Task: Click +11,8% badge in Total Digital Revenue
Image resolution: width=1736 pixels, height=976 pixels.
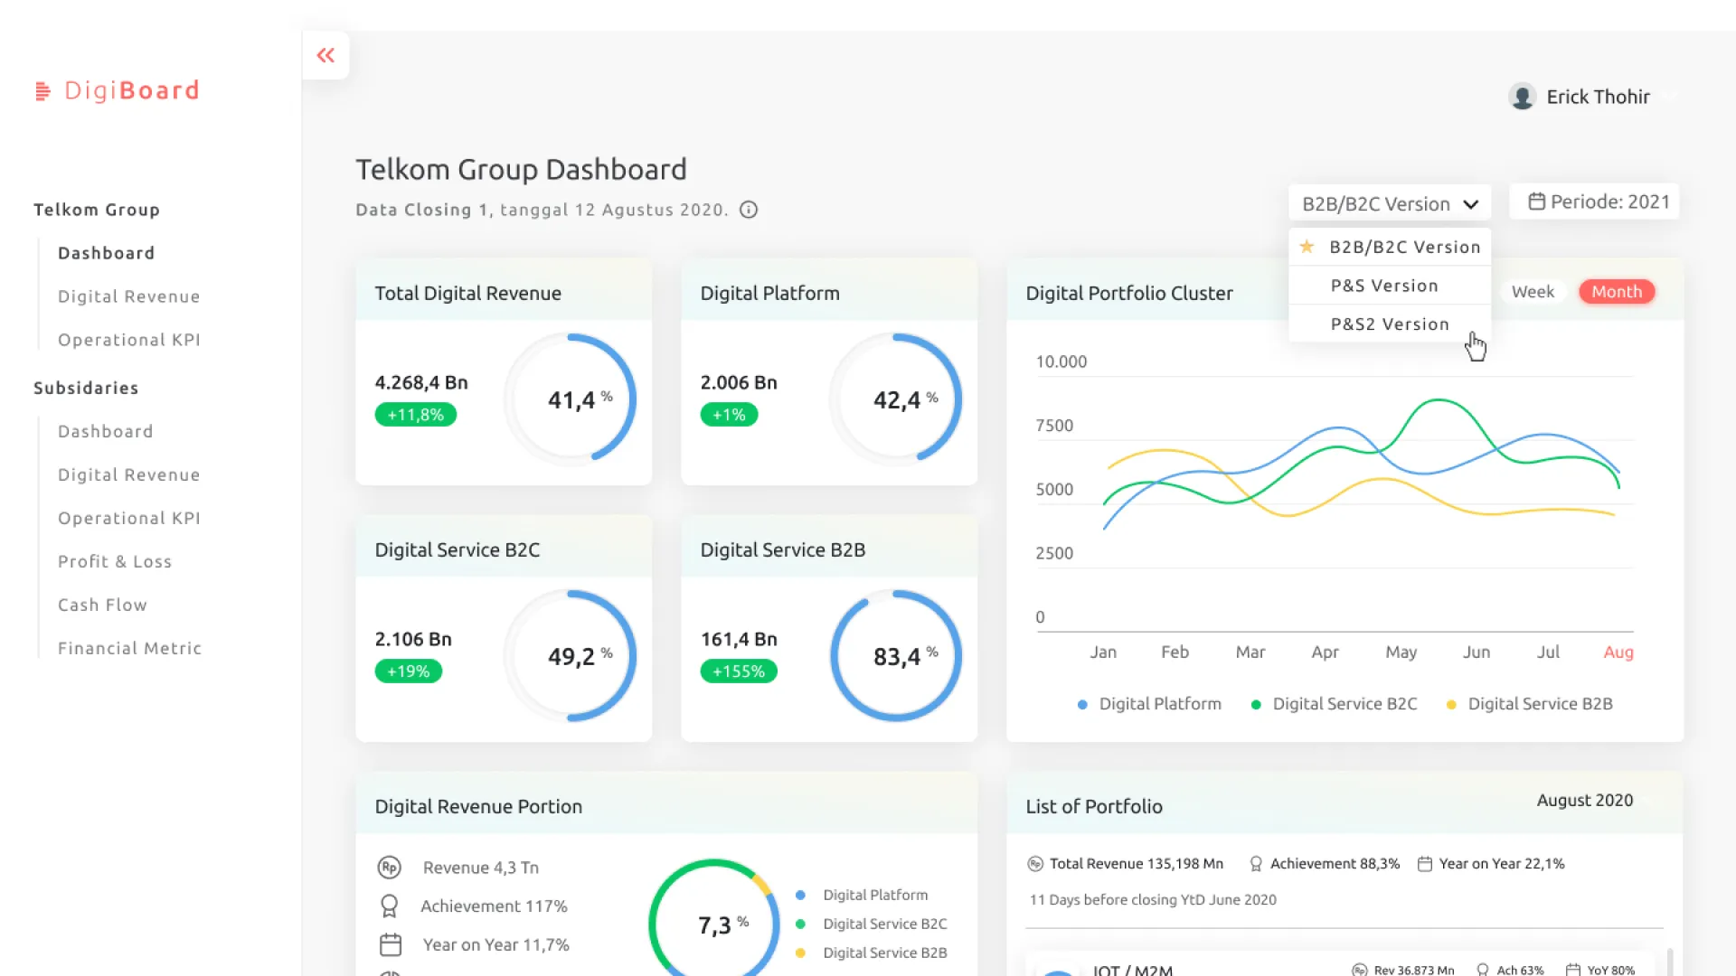Action: (415, 415)
